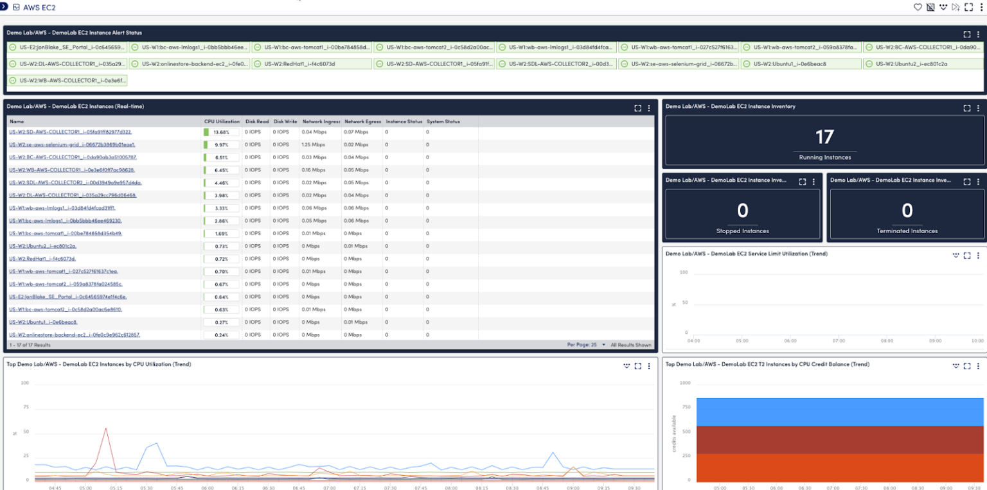Select the US-W1:bc-aws-tomcat1 alert status tile
The image size is (987, 490).
click(x=311, y=47)
